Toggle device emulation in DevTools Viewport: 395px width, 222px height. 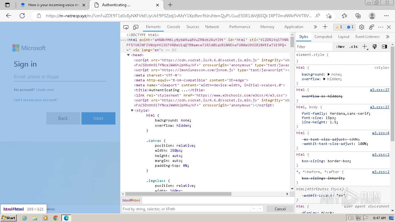point(136,27)
